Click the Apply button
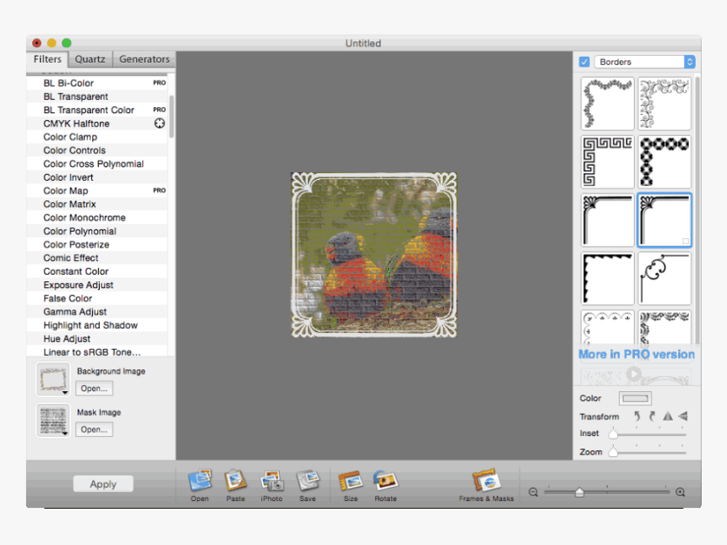727x545 pixels. click(103, 483)
